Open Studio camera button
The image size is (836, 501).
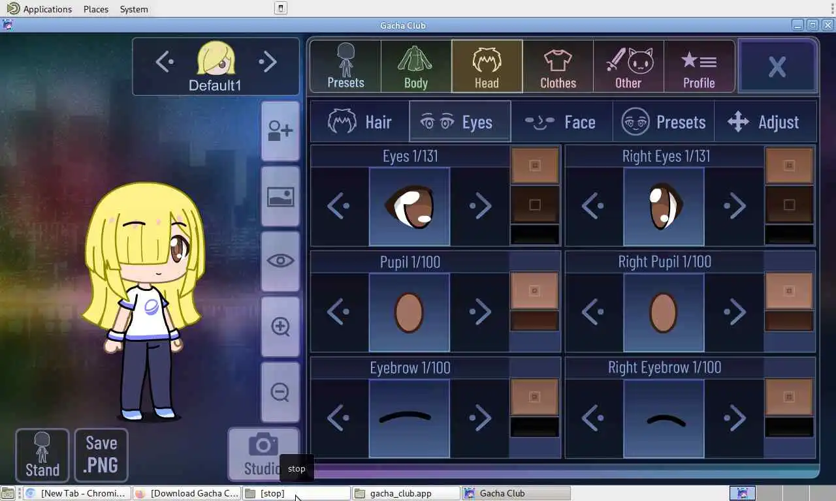[263, 454]
